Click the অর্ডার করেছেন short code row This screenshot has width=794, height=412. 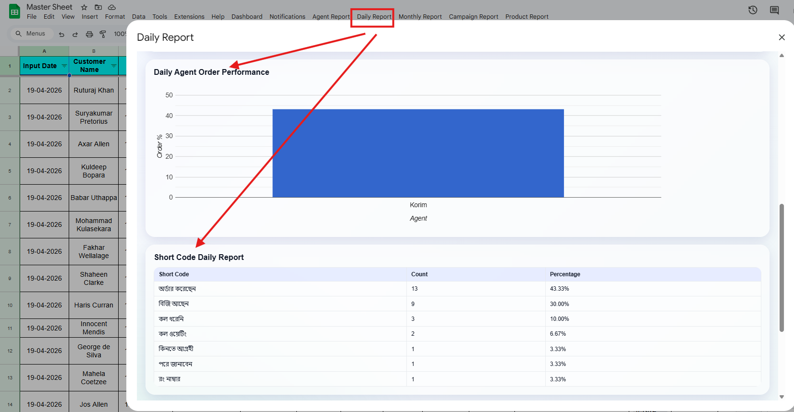457,289
